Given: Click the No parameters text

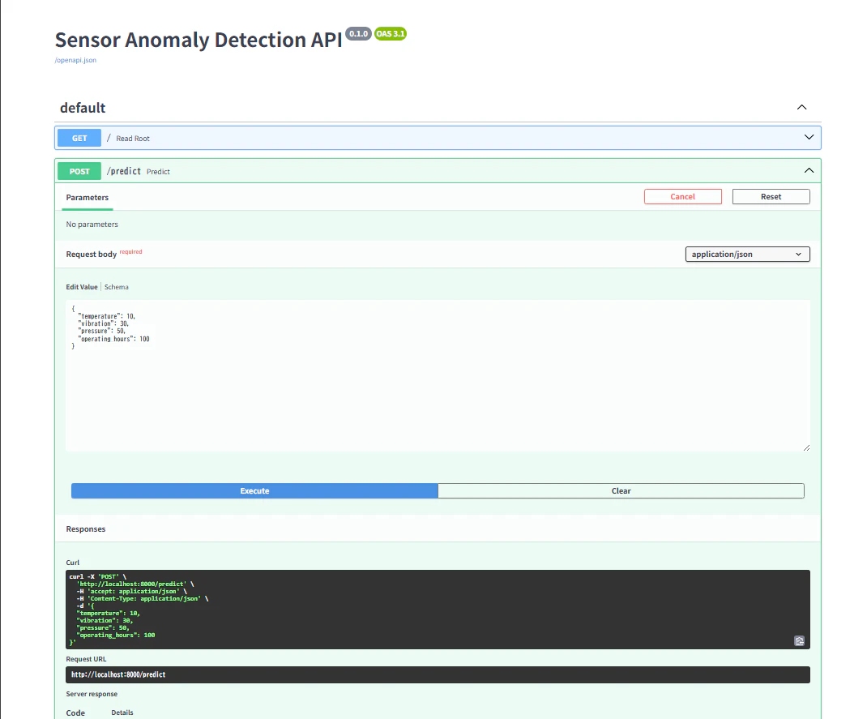Looking at the screenshot, I should click(92, 224).
